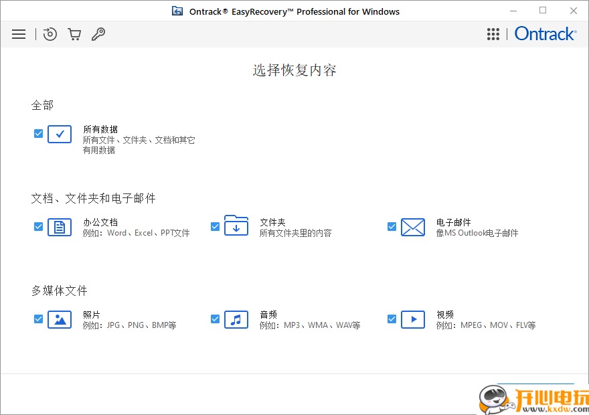Viewport: 589px width, 415px height.
Task: Click the 办公文档 document icon
Action: pyautogui.click(x=60, y=227)
